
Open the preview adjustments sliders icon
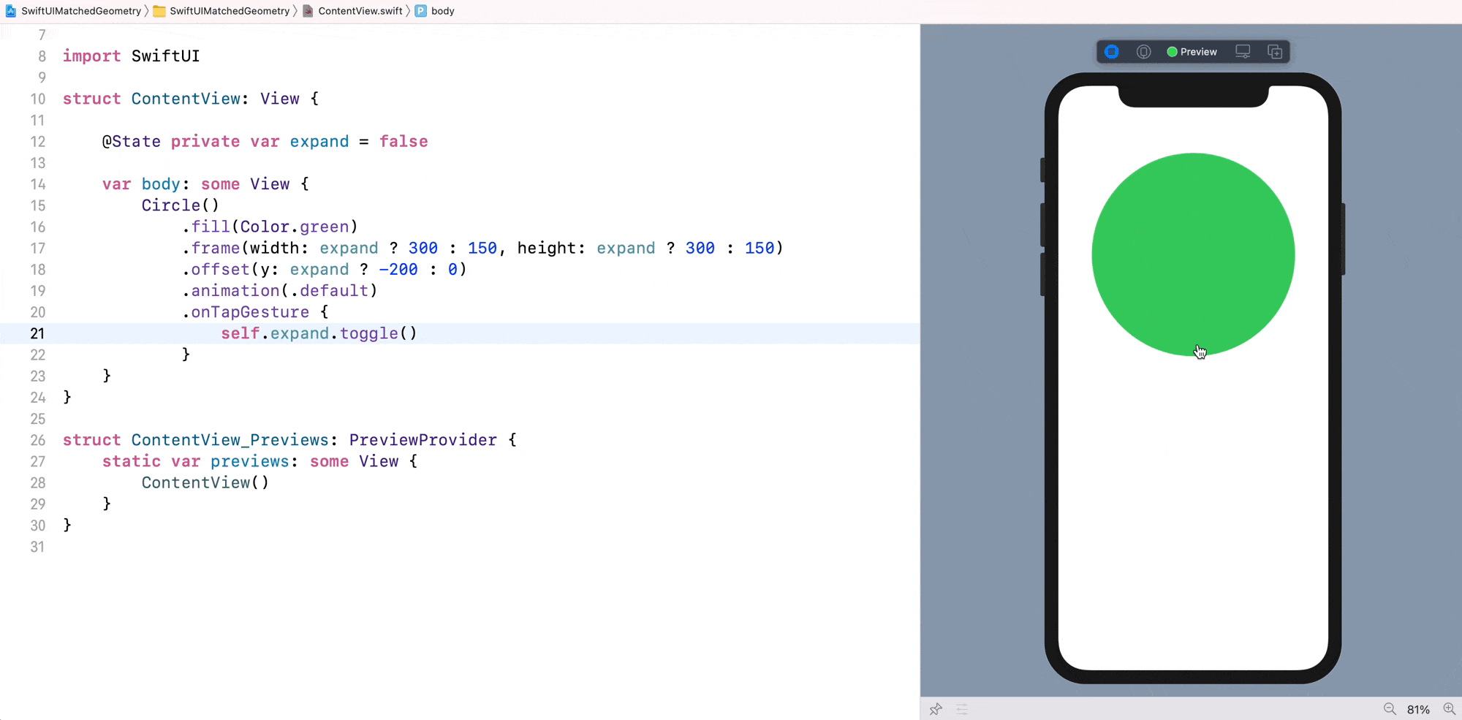tap(962, 709)
